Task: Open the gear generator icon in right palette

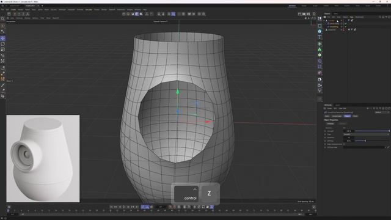Action: [x=320, y=55]
